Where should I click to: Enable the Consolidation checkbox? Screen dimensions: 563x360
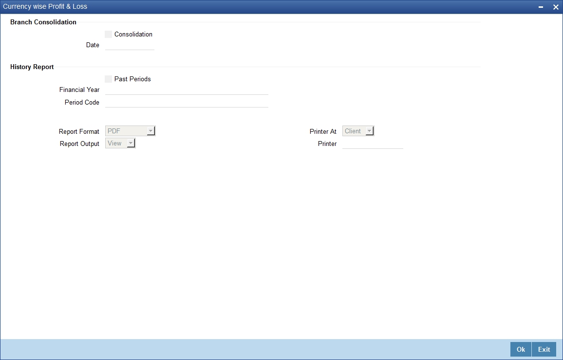pos(108,35)
